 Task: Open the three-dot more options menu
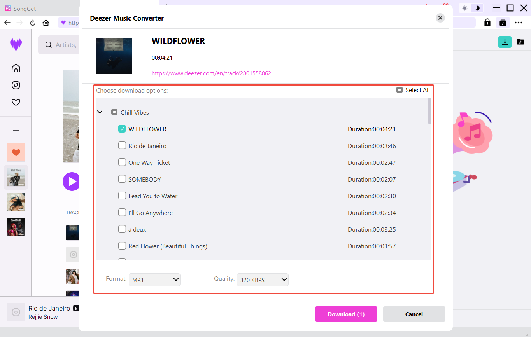518,23
